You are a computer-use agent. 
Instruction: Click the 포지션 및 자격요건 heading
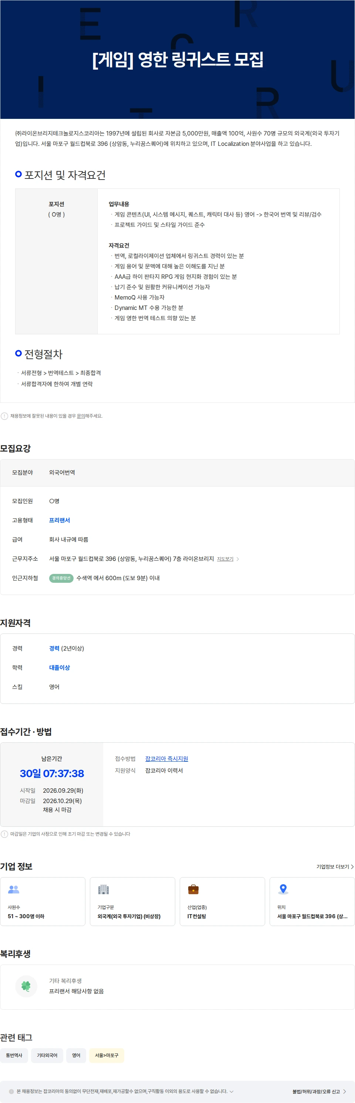click(65, 175)
